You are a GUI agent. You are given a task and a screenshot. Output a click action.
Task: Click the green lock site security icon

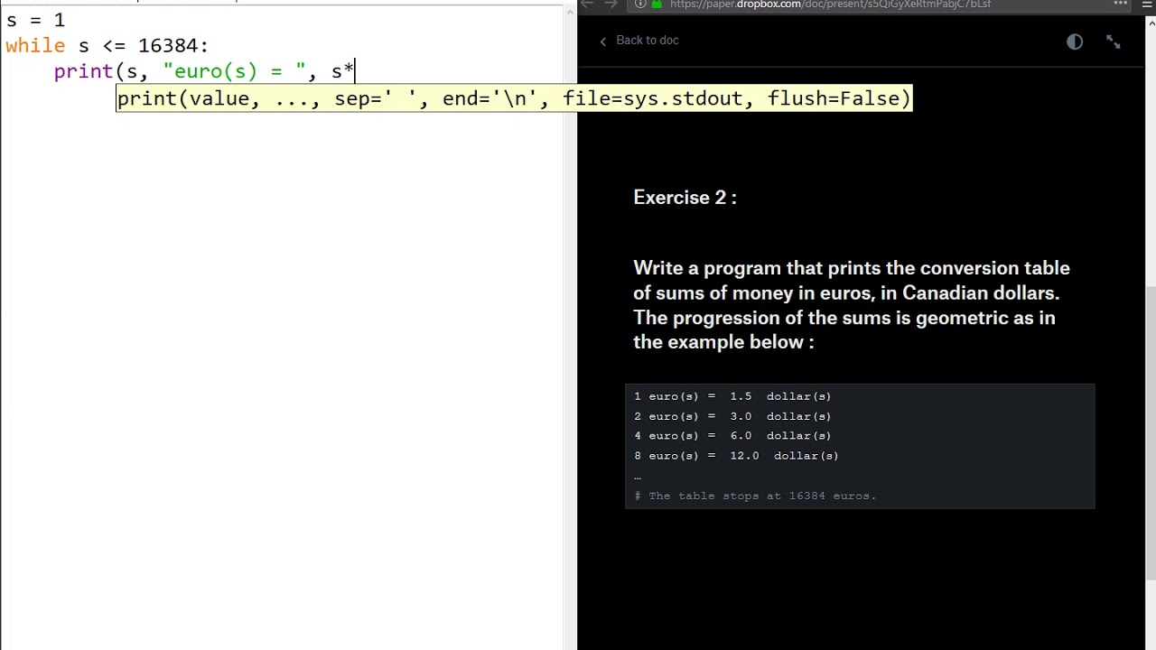coord(657,5)
